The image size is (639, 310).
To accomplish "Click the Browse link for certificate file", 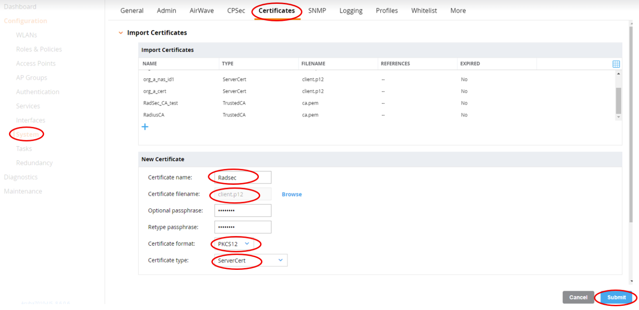I will coord(292,195).
